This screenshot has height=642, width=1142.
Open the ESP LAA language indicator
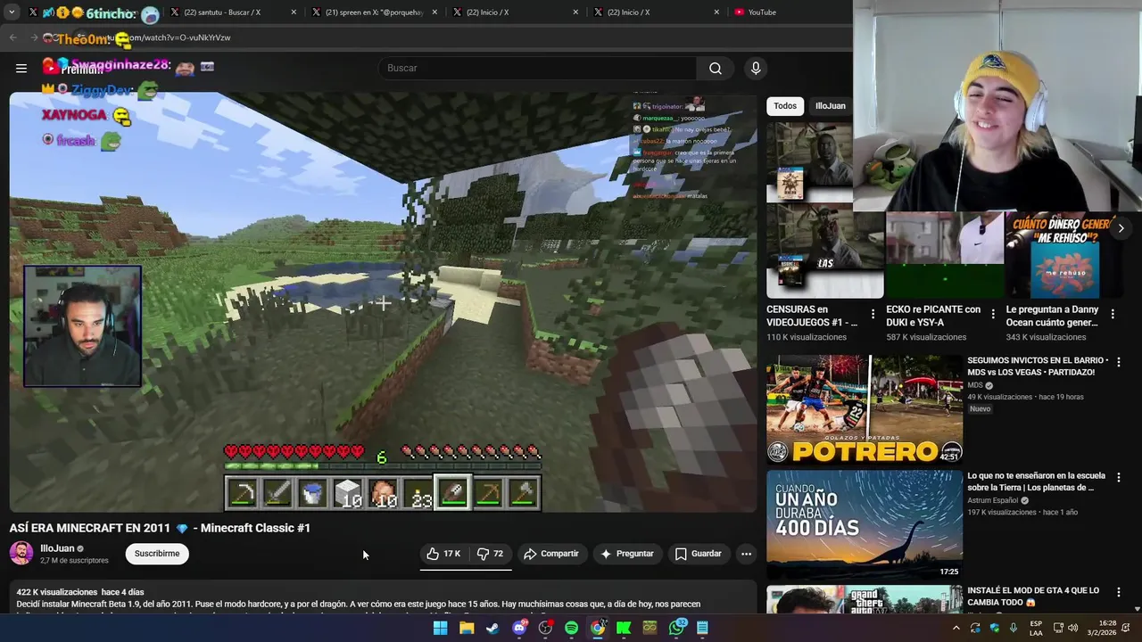pyautogui.click(x=1036, y=628)
